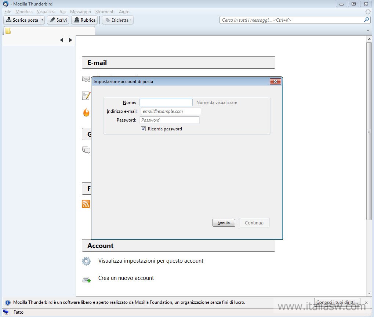Click Scrivi to compose a message
374x317 pixels.
58,20
